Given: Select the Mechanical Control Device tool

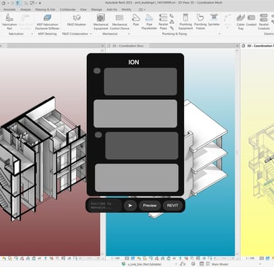Looking at the screenshot, I should (119, 22).
